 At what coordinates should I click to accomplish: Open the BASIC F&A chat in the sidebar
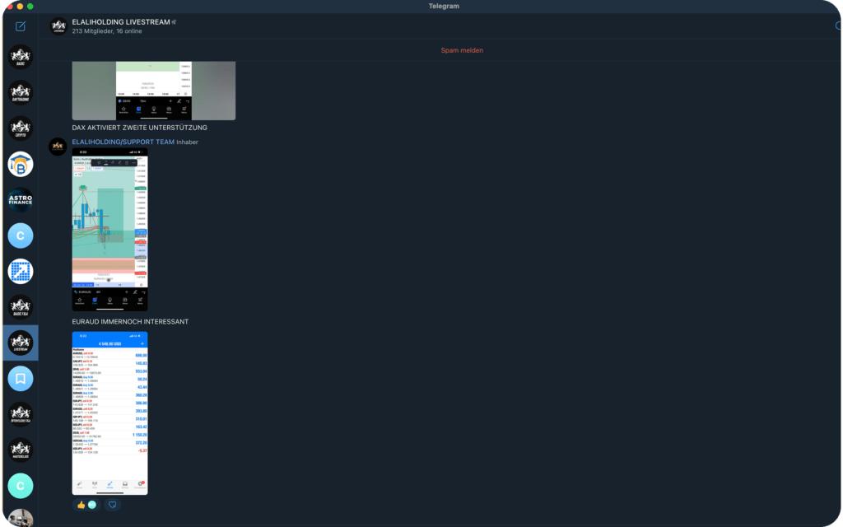click(21, 307)
